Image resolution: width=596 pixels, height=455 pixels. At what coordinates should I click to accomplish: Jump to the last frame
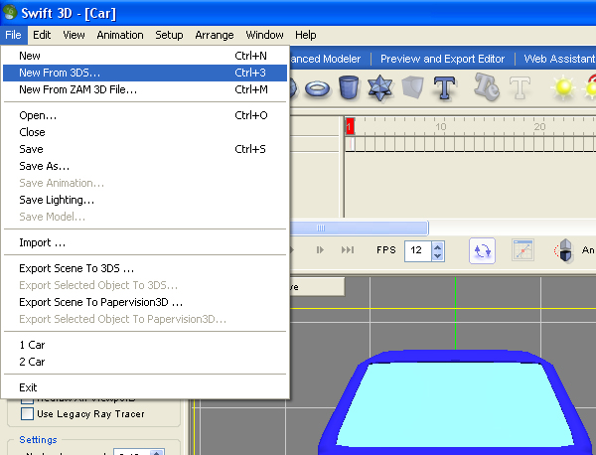click(x=348, y=249)
